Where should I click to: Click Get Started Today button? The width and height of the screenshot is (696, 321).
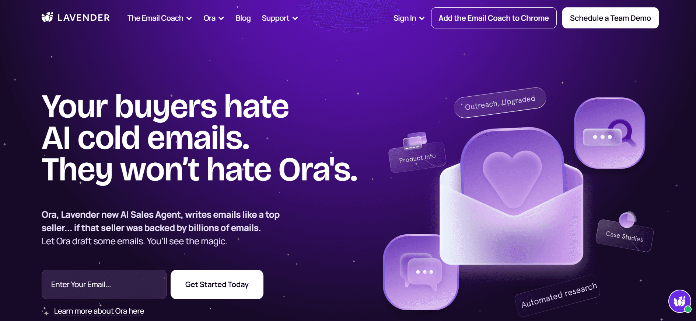click(217, 284)
